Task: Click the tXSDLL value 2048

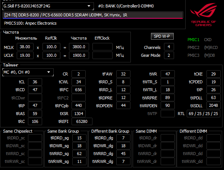Action: point(214,106)
